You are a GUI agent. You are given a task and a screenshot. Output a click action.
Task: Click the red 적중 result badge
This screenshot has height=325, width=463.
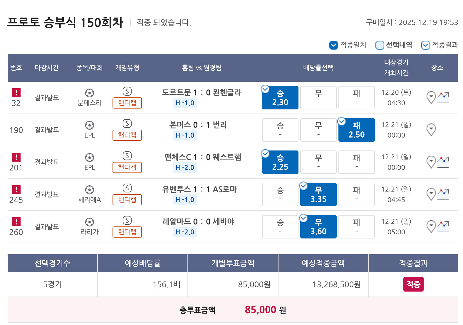(x=413, y=284)
